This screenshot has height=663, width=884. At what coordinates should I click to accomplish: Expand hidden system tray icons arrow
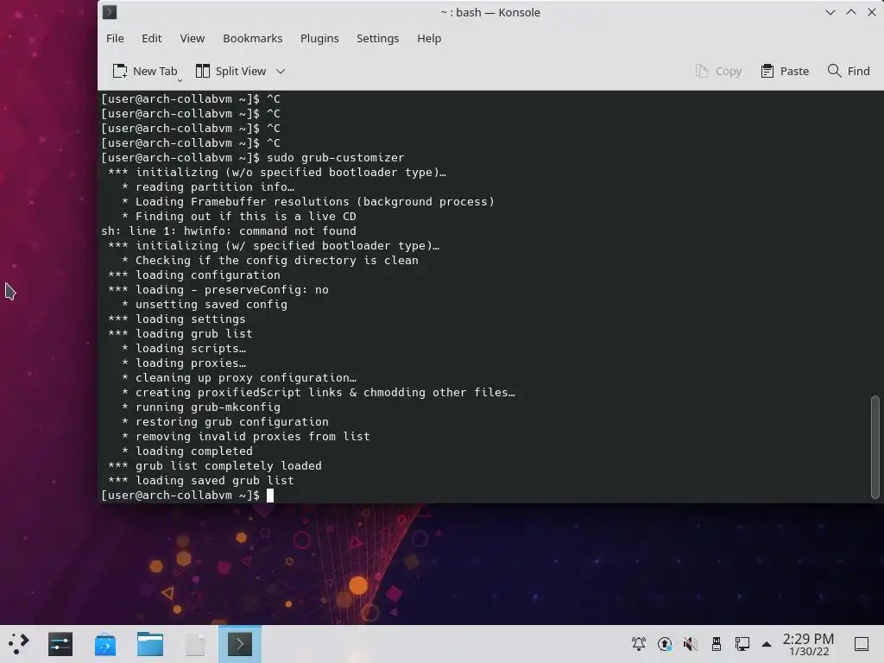[767, 644]
